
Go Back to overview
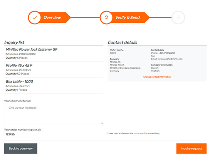21,149
